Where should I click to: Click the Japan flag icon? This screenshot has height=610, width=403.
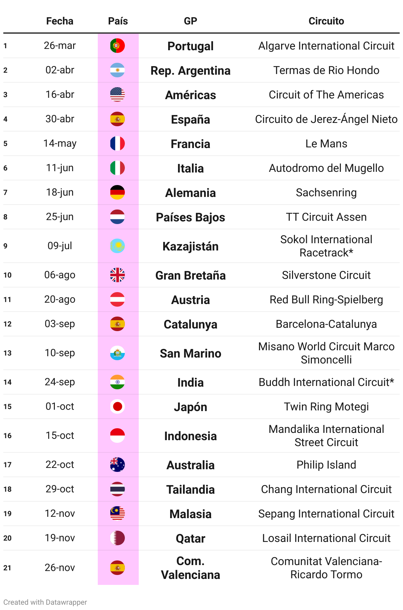tap(117, 406)
